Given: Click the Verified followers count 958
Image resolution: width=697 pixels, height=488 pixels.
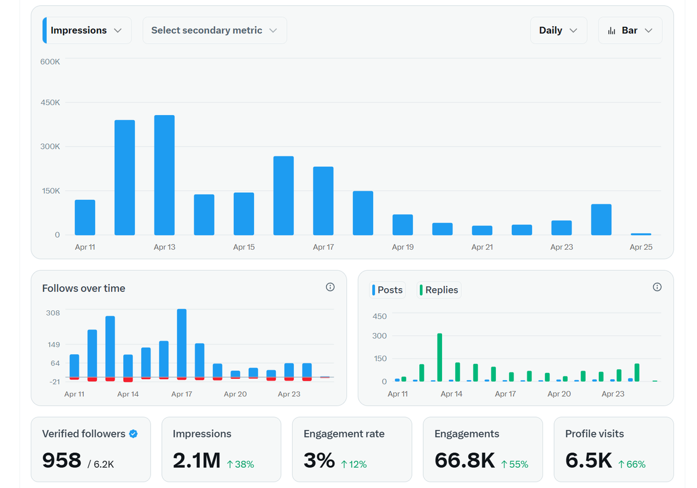Looking at the screenshot, I should [61, 460].
